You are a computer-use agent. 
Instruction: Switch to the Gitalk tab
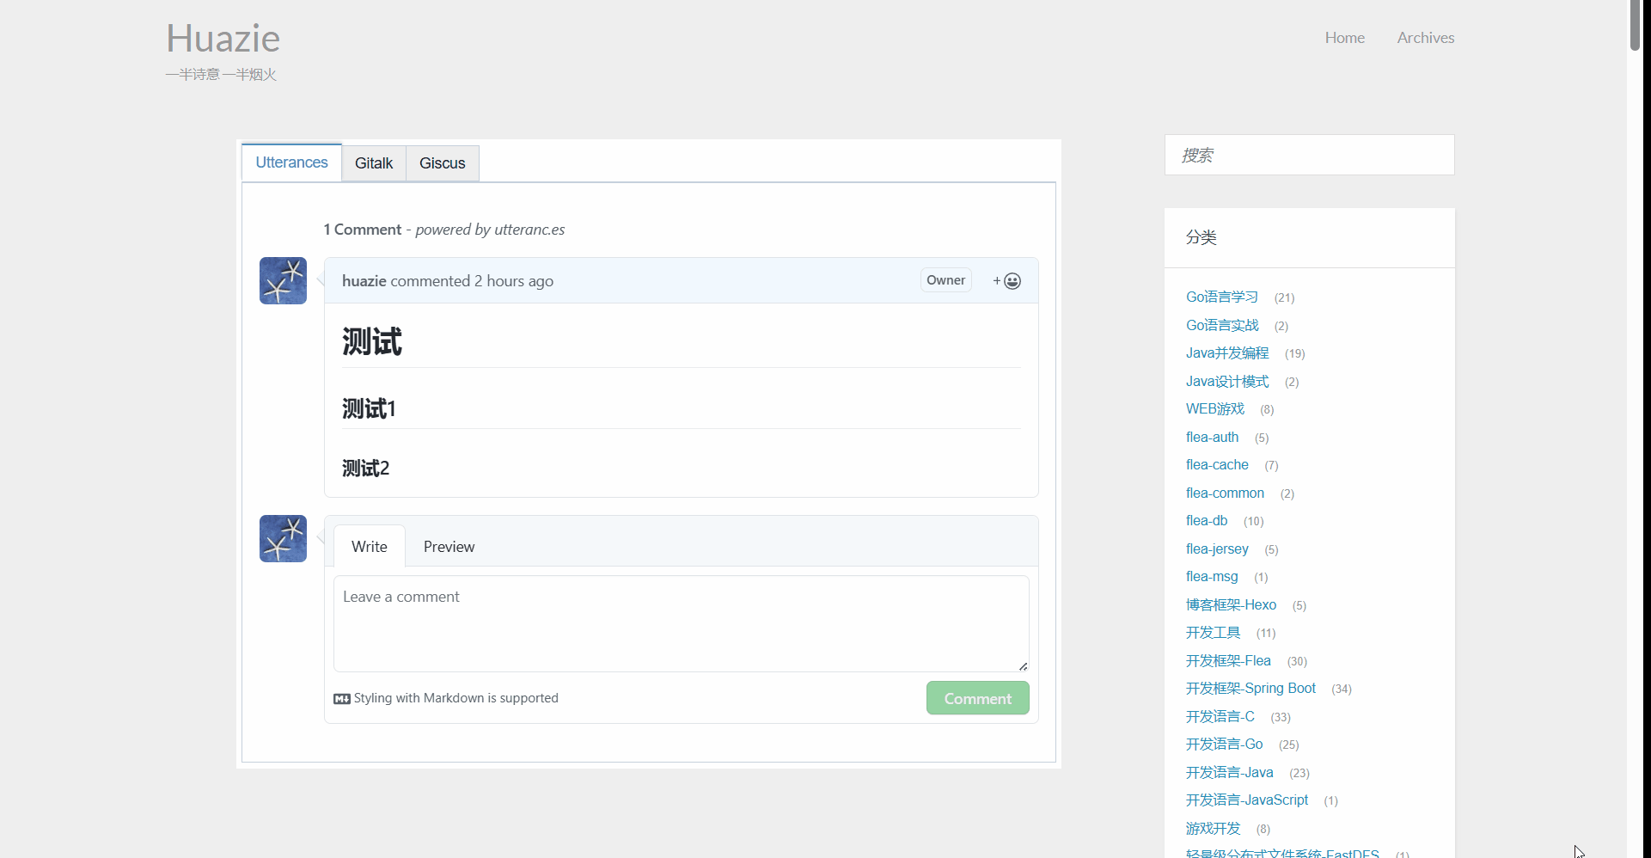(x=373, y=163)
